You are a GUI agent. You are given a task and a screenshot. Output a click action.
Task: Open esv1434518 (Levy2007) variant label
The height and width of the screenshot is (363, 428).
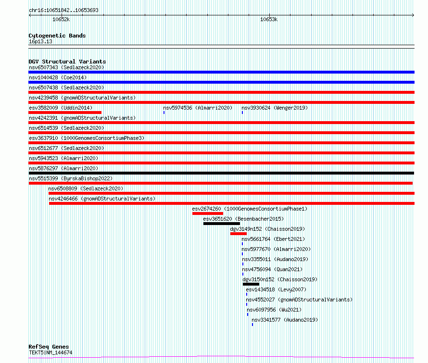click(276, 289)
